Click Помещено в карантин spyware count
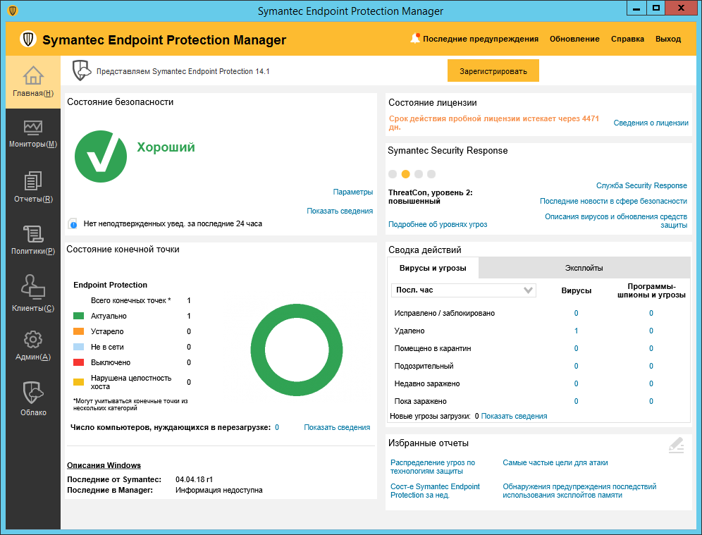 (x=651, y=348)
